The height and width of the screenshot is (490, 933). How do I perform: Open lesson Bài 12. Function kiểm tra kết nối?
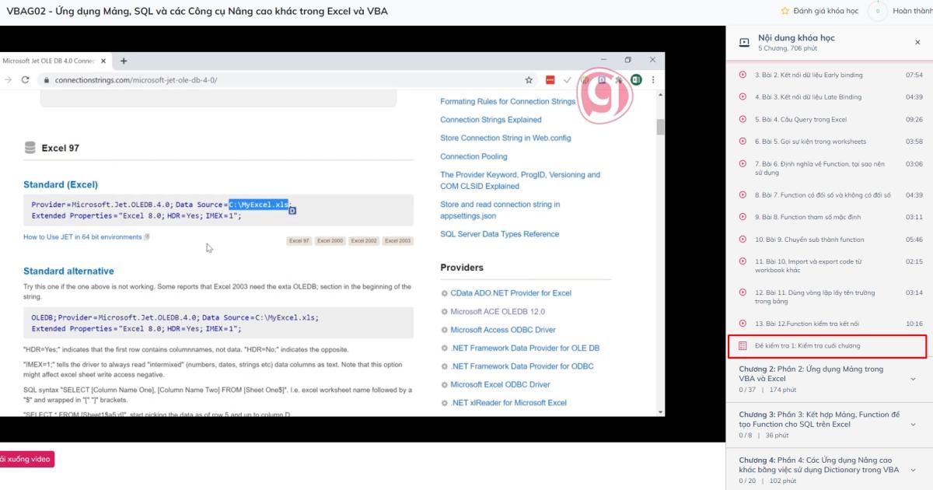coord(805,324)
